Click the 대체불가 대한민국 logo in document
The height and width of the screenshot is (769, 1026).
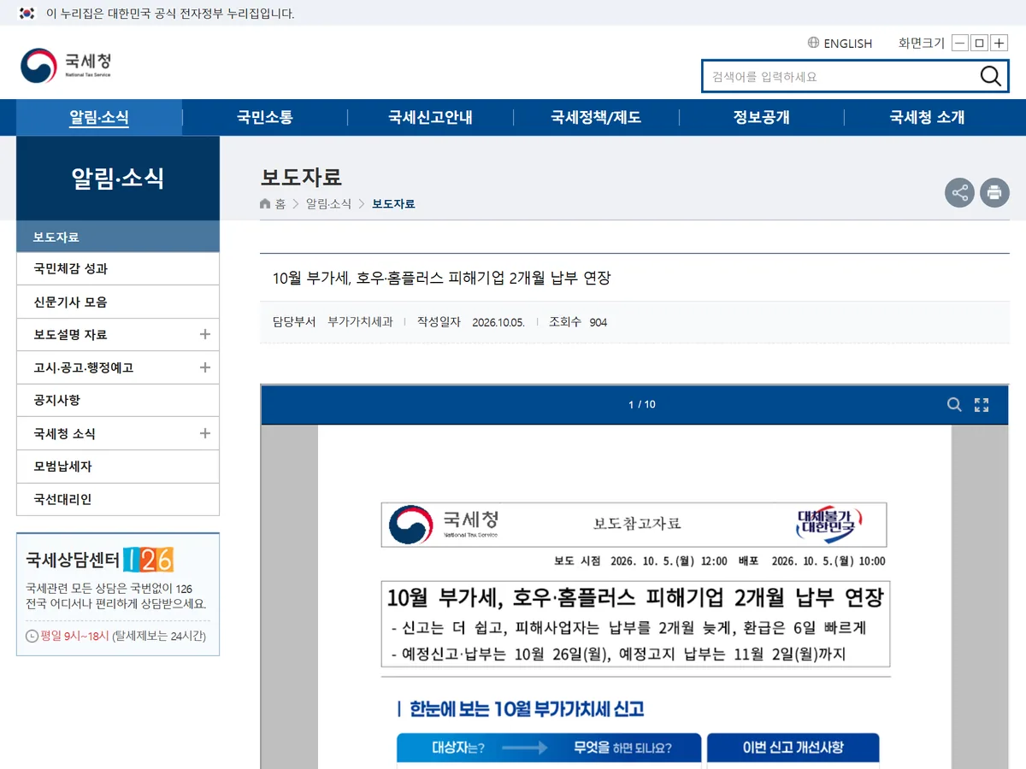pyautogui.click(x=828, y=524)
